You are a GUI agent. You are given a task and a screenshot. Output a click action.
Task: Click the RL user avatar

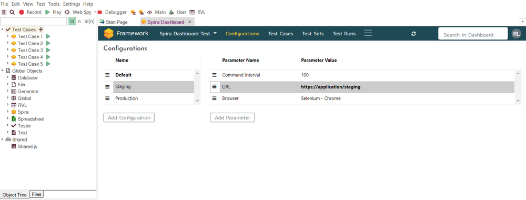pyautogui.click(x=517, y=34)
